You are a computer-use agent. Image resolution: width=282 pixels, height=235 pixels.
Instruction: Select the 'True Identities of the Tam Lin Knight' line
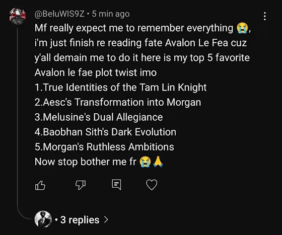[120, 88]
